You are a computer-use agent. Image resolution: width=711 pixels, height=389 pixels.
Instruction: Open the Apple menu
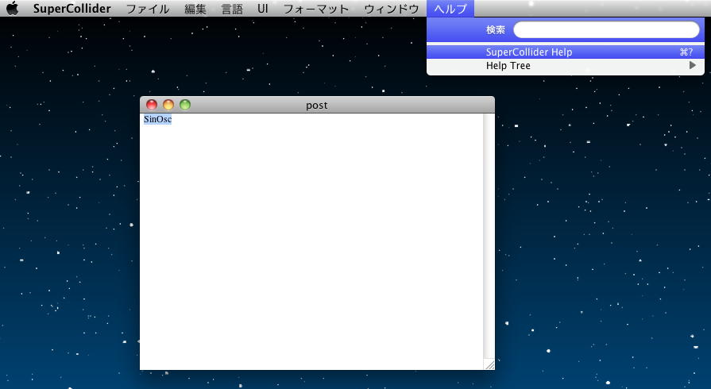click(x=13, y=8)
